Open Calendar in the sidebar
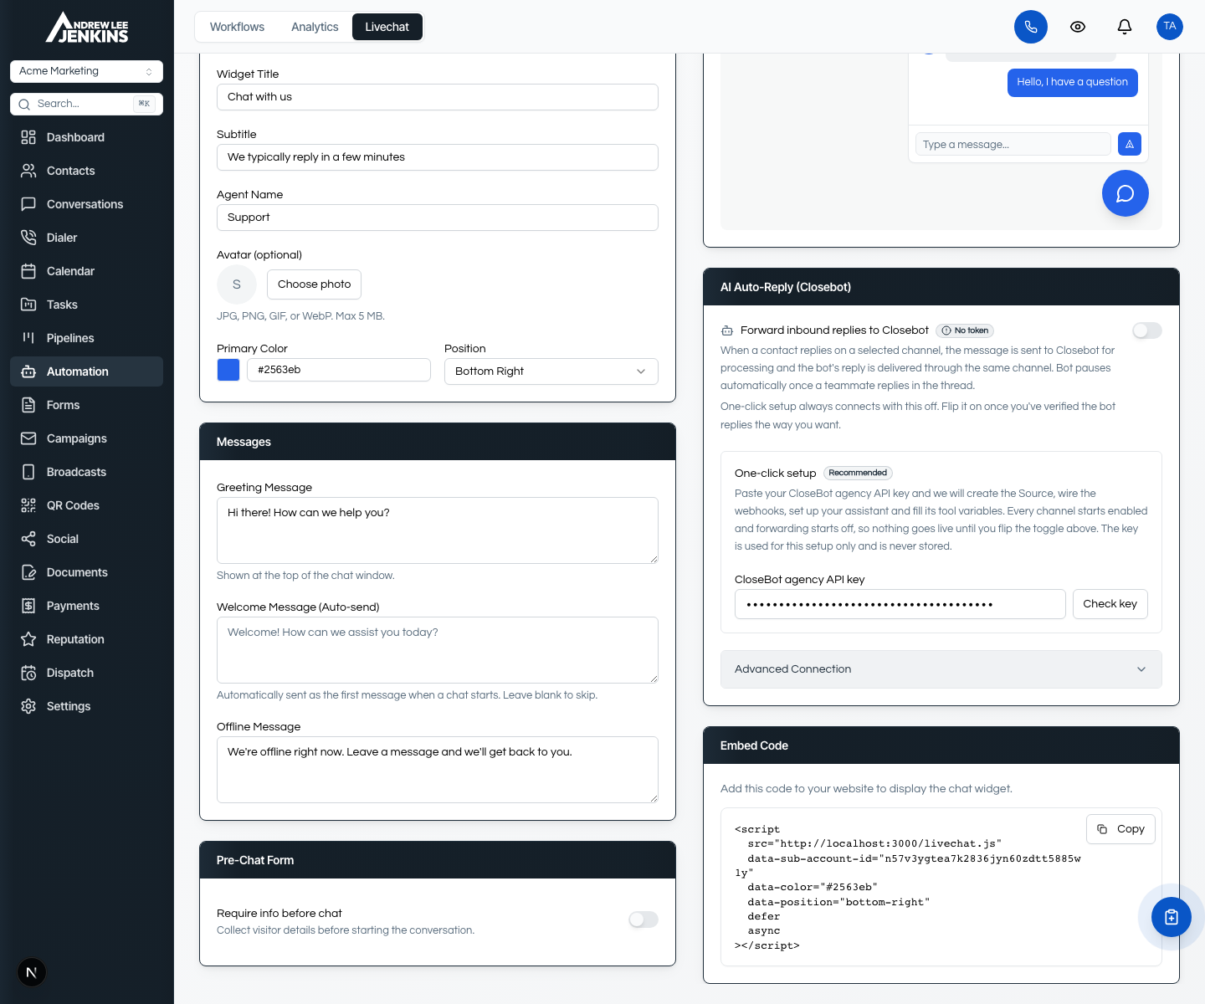The height and width of the screenshot is (1004, 1205). 86,271
